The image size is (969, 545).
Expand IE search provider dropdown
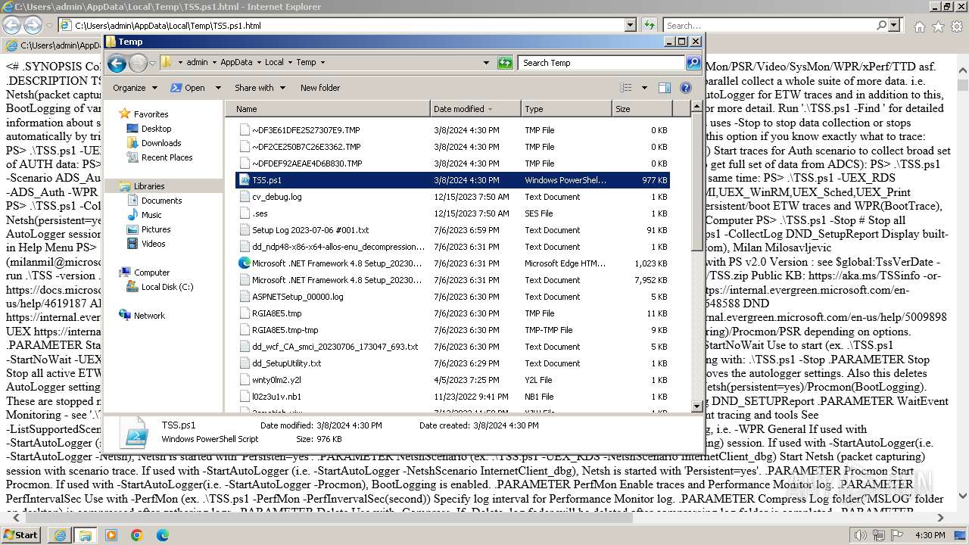(x=895, y=26)
